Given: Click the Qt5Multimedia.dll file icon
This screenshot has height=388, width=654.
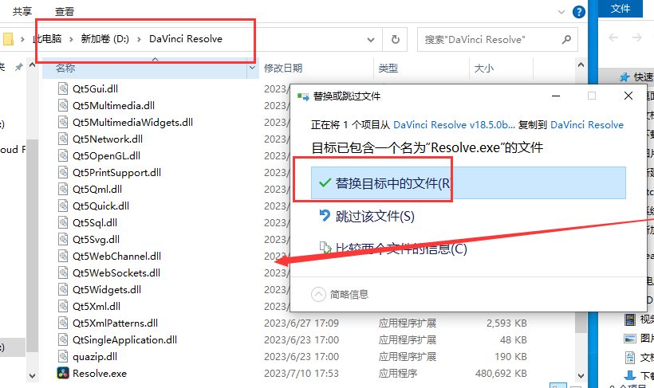Looking at the screenshot, I should point(63,105).
